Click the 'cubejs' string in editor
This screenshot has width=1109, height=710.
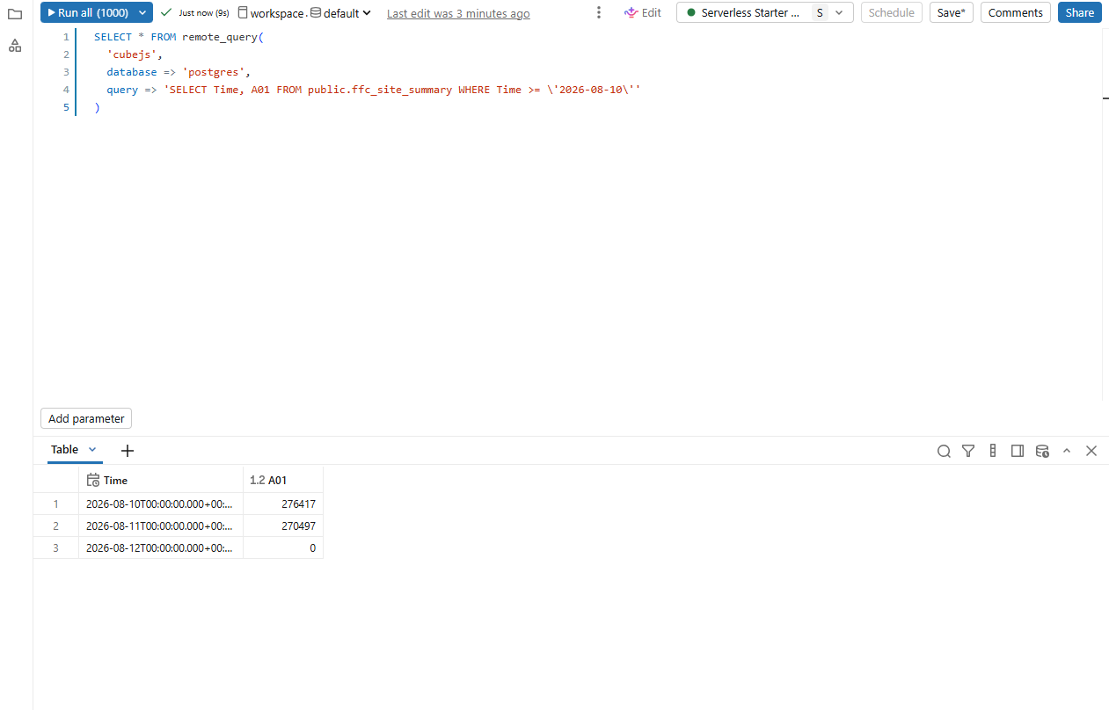[x=132, y=54]
